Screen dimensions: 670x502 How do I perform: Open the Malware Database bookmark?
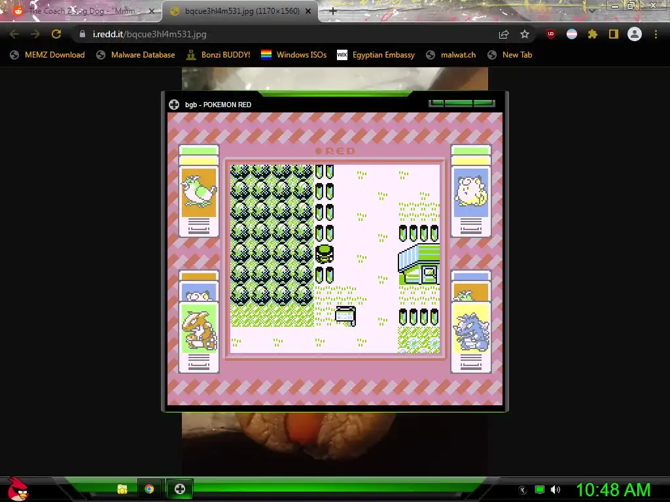136,55
